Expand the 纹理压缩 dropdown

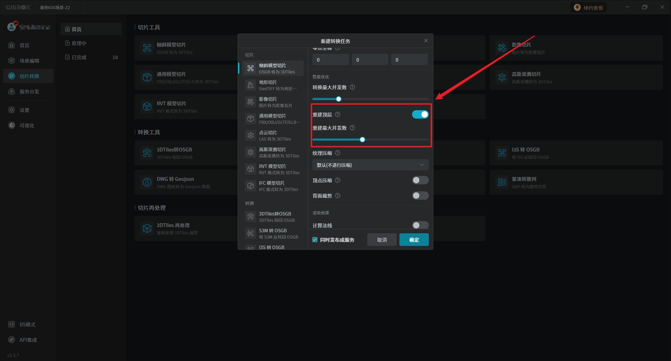[370, 165]
